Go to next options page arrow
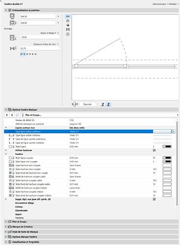This screenshot has height=245, width=180. 12,115
